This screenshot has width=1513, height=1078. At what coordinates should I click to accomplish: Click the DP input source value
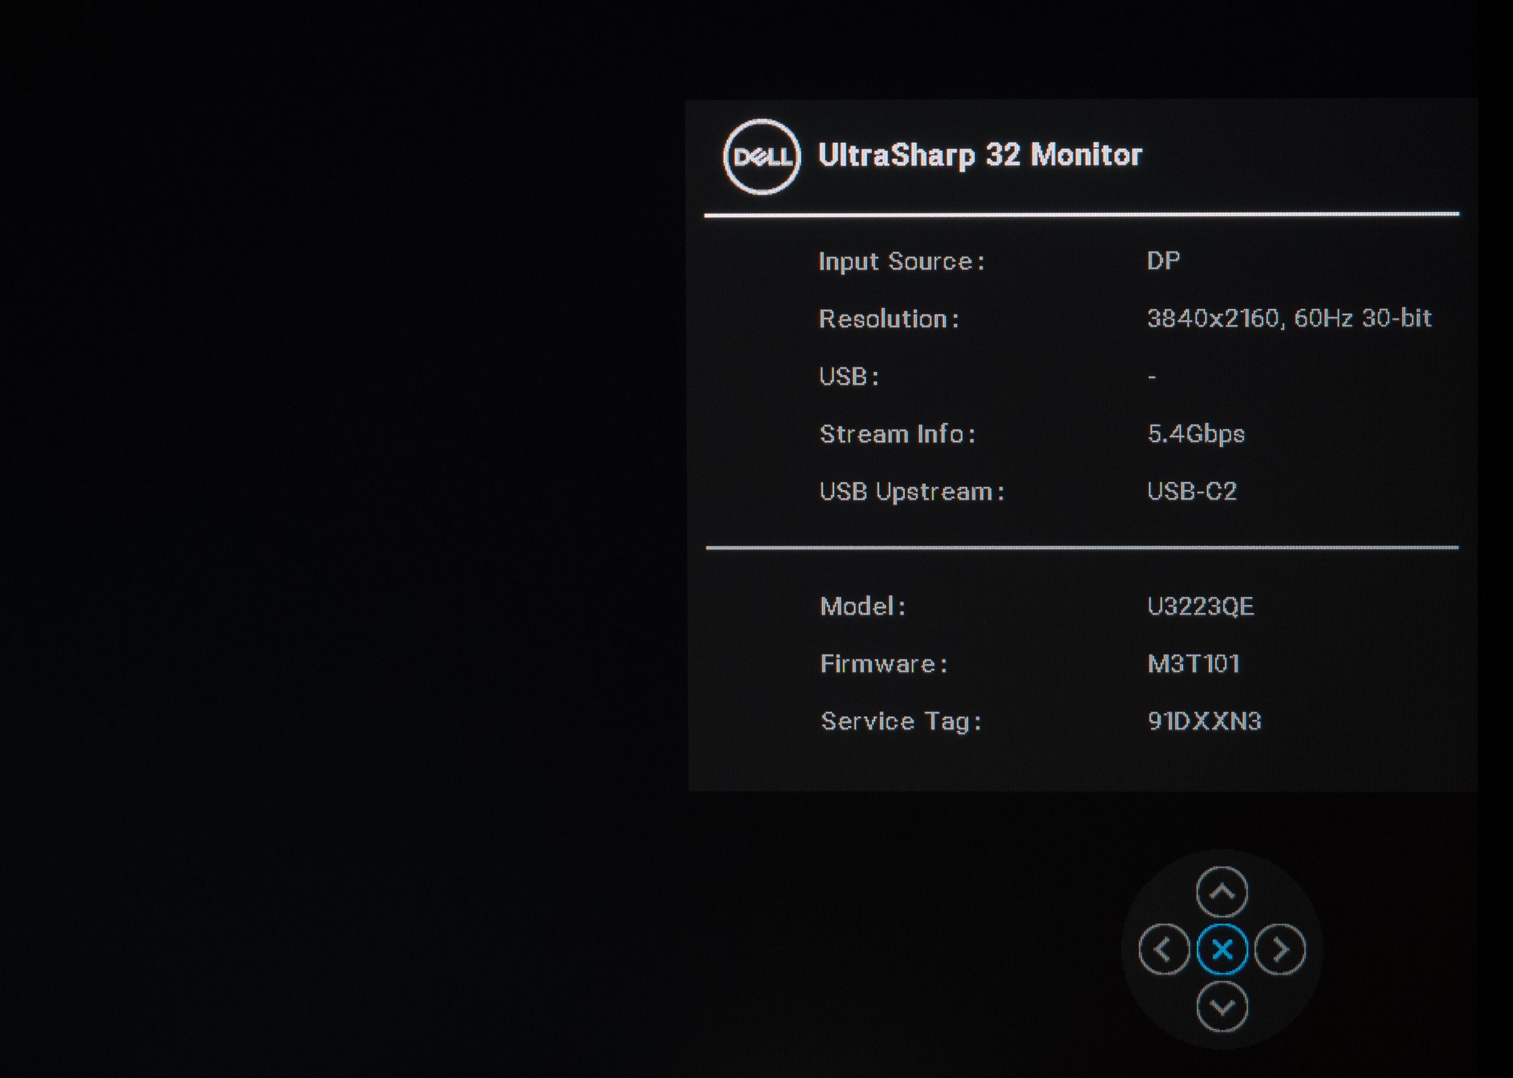(x=1163, y=261)
